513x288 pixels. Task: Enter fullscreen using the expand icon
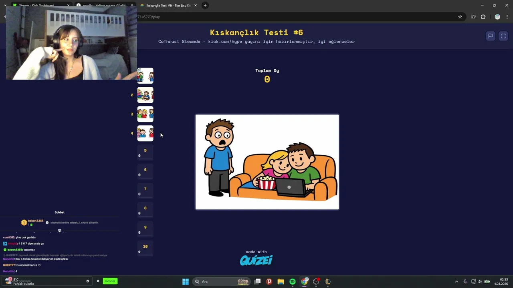(x=503, y=36)
